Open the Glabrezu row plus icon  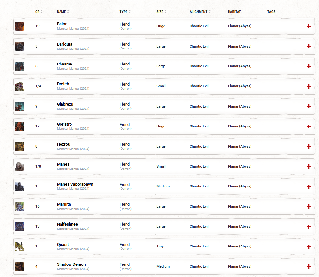tap(309, 107)
